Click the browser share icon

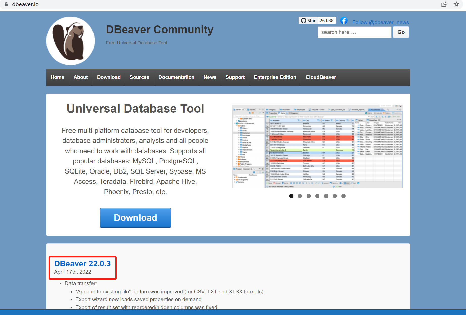coord(444,4)
